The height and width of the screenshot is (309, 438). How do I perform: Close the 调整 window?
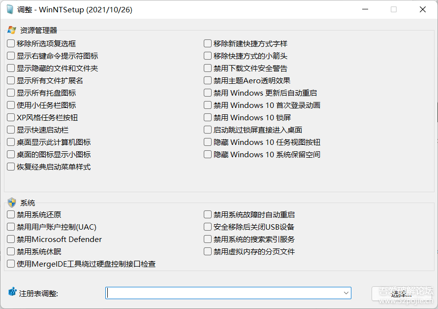click(423, 9)
